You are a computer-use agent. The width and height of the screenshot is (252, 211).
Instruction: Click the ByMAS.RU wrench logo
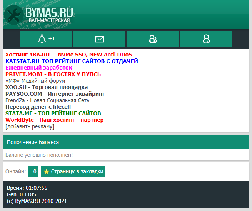(x=38, y=15)
